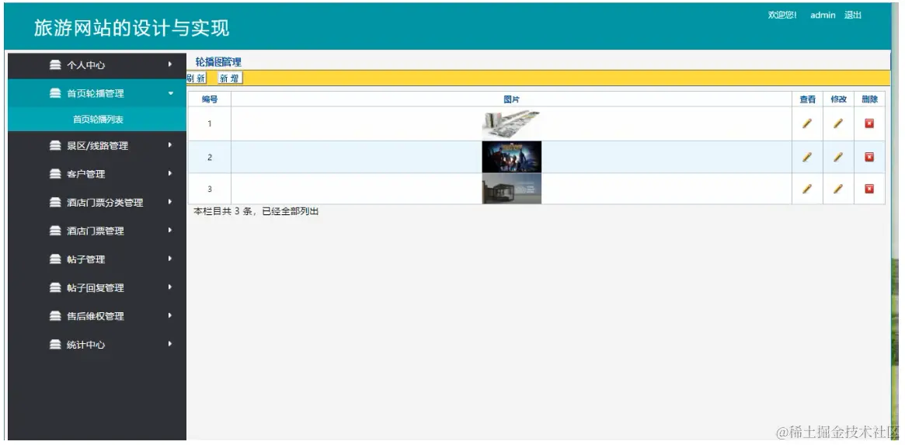Viewport: 905px width, 445px height.
Task: Click the 查看 column header
Action: (x=807, y=99)
